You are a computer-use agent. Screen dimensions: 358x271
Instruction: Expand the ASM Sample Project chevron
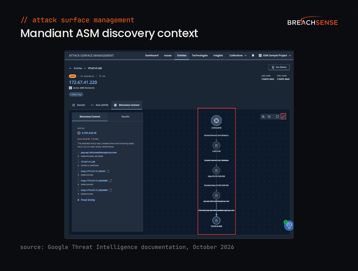click(x=290, y=56)
